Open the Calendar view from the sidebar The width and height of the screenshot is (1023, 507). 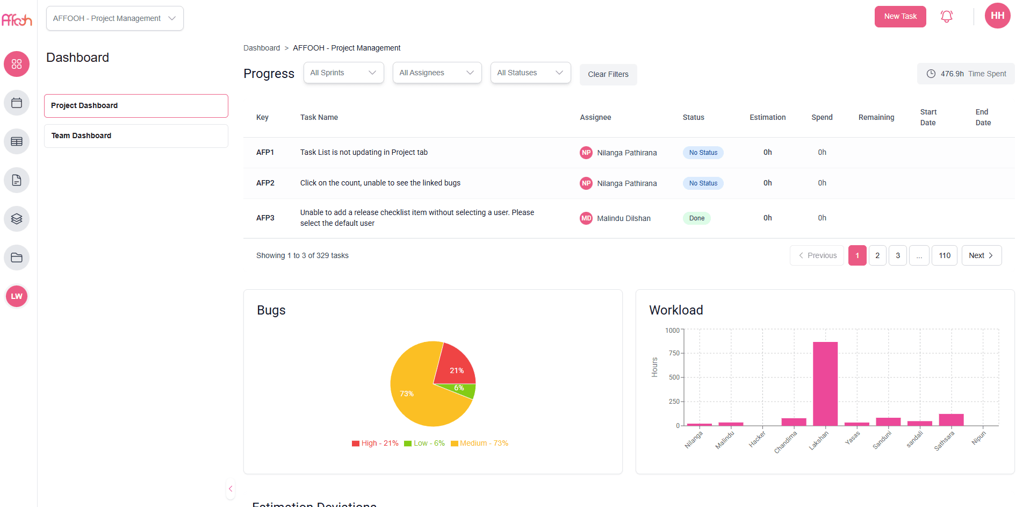17,103
